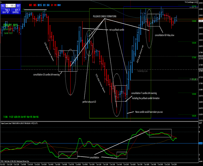Click the blue 50.000 level tag on indicator scale

pos(200,143)
